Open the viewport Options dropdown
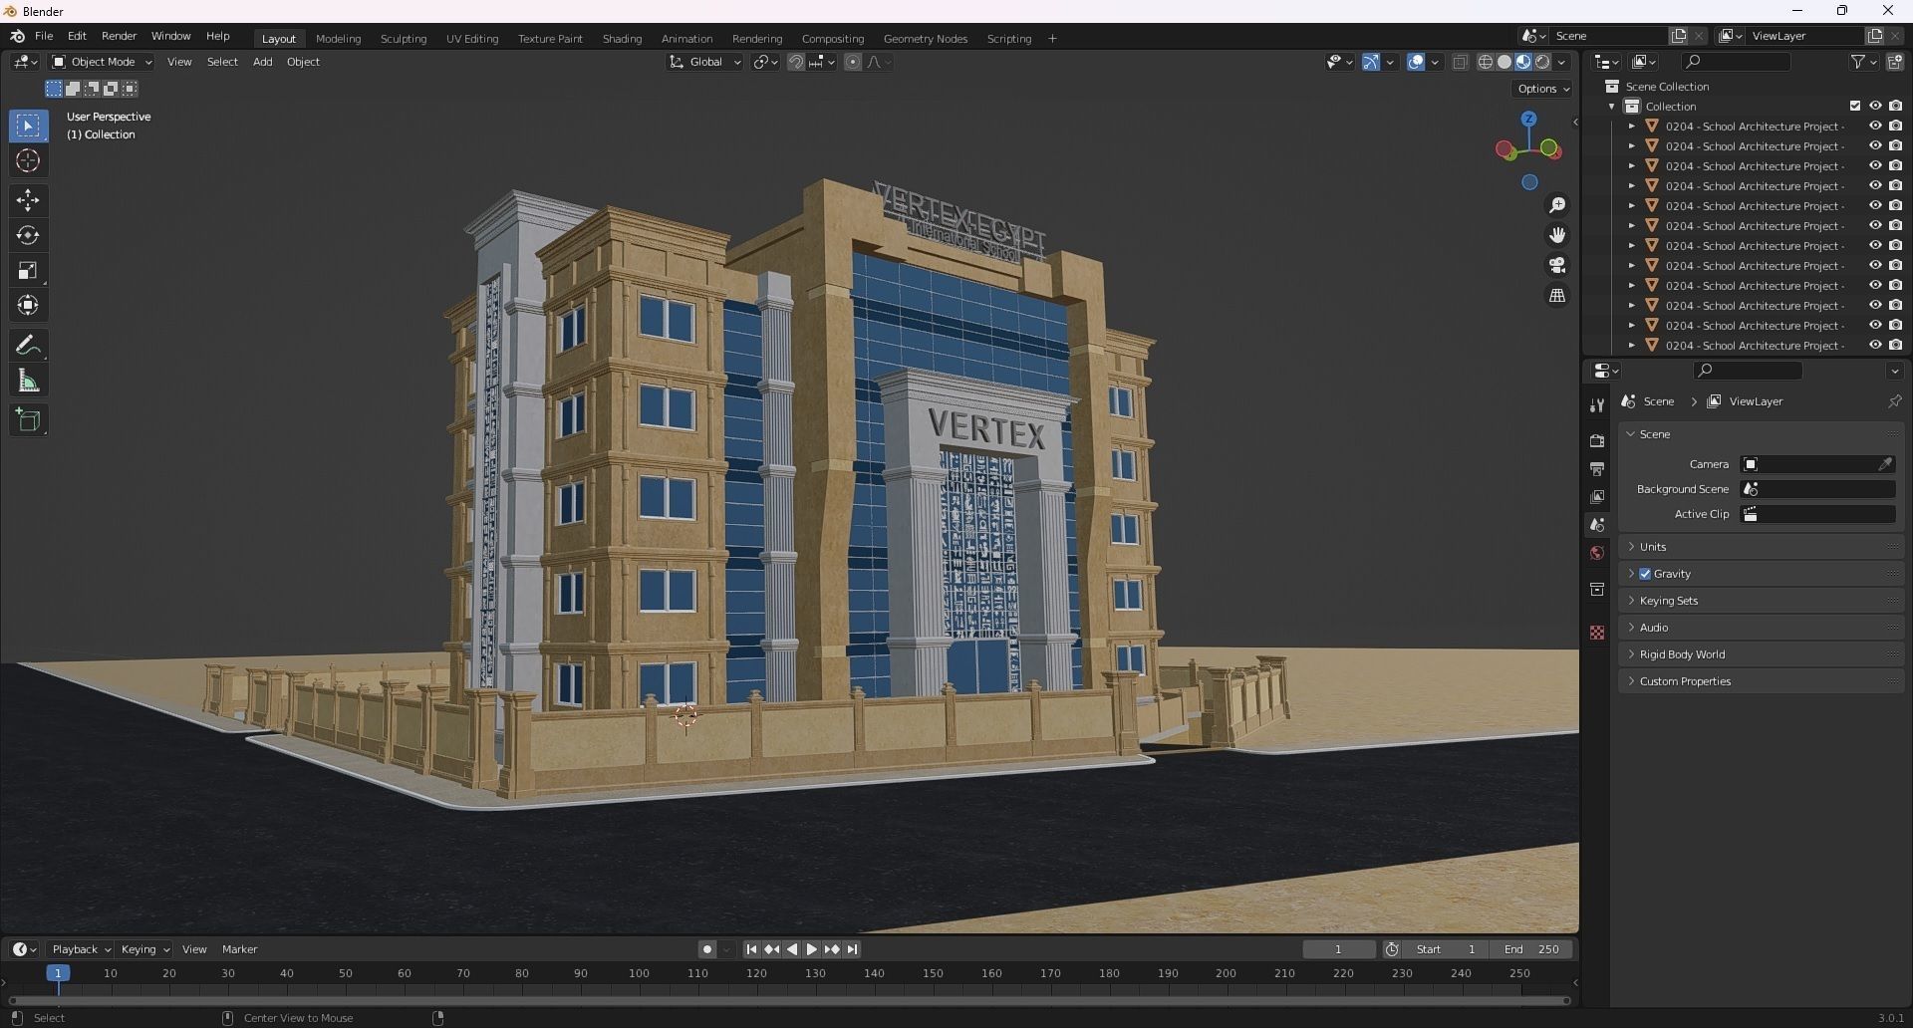This screenshot has height=1036, width=1913. [x=1542, y=89]
